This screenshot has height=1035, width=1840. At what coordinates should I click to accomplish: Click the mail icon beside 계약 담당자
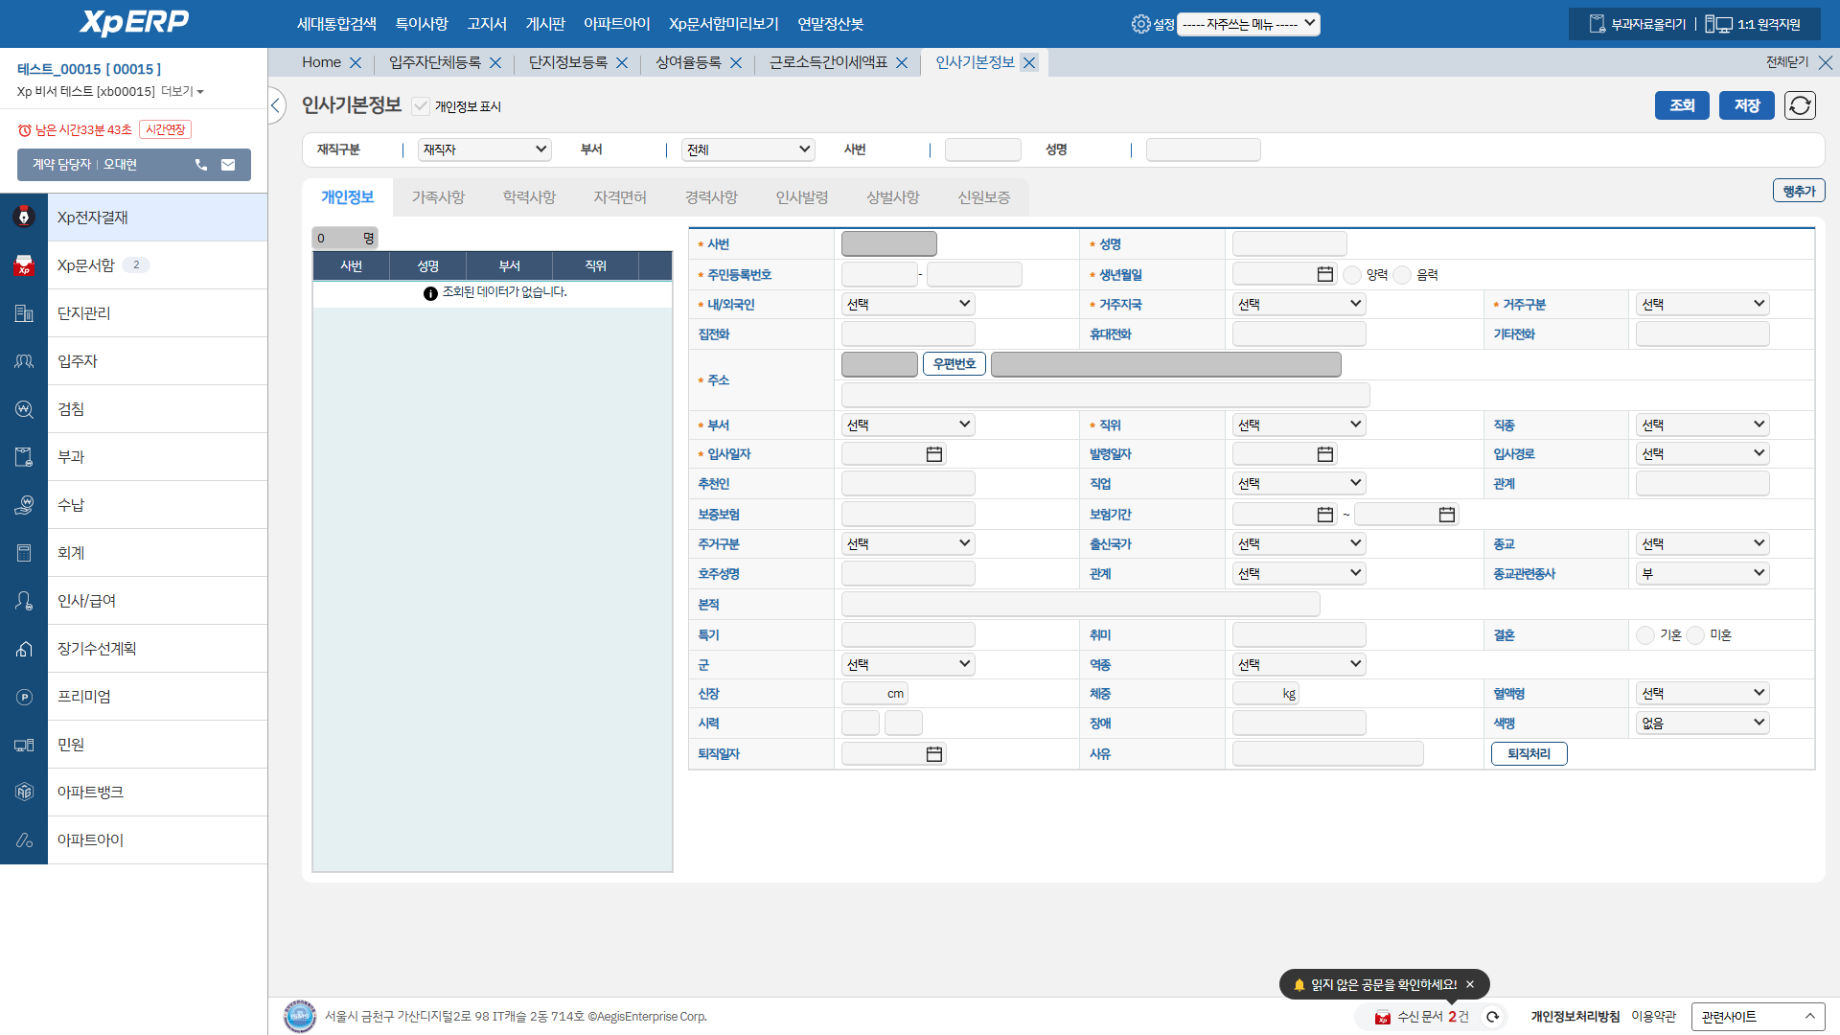pos(228,165)
